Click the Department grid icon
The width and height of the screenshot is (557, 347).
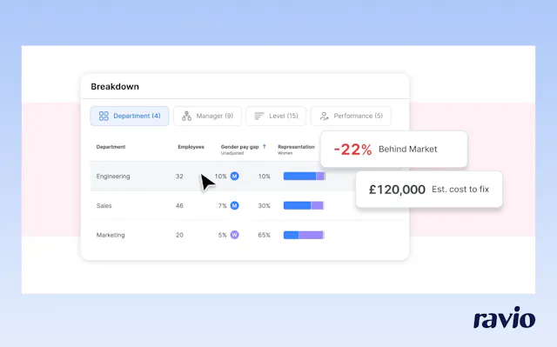click(104, 116)
